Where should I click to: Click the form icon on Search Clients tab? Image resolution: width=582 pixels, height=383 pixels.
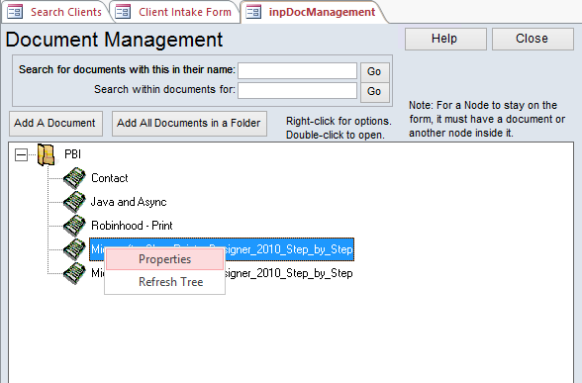[x=15, y=12]
